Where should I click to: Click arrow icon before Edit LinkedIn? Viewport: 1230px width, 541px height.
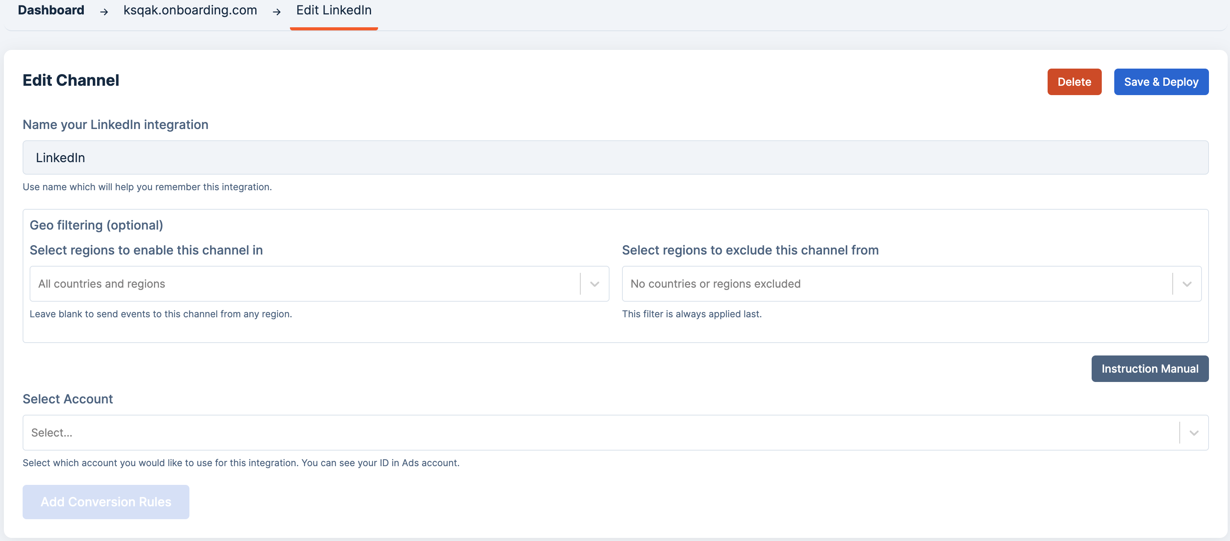pos(276,12)
